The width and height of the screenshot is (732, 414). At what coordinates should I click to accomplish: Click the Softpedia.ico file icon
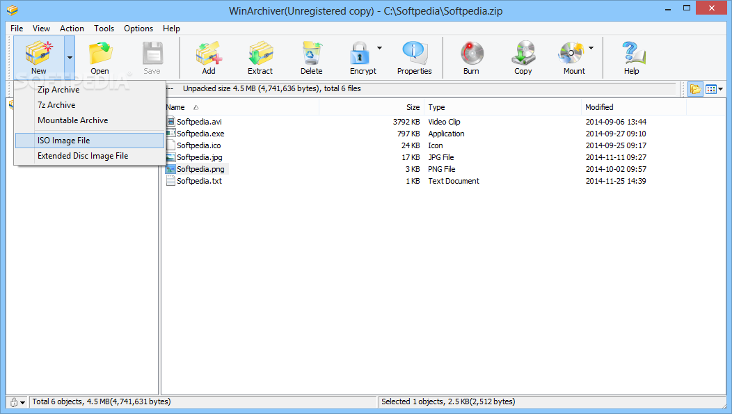click(x=171, y=145)
